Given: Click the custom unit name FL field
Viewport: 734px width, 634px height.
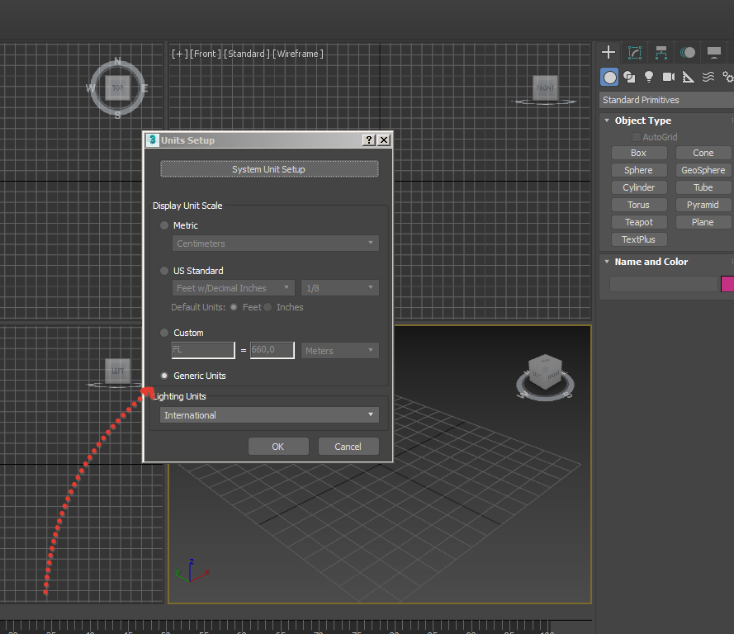Looking at the screenshot, I should [x=203, y=350].
